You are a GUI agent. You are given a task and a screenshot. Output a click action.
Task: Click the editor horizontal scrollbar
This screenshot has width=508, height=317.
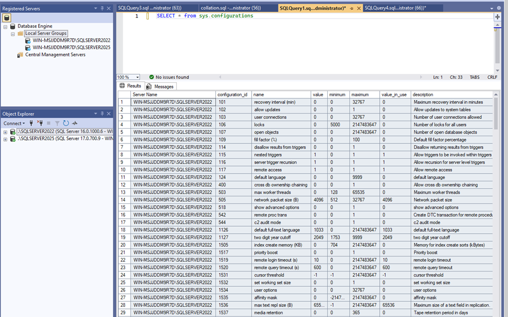[x=320, y=77]
